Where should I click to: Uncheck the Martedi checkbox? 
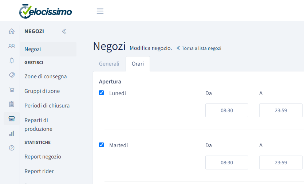pos(102,145)
